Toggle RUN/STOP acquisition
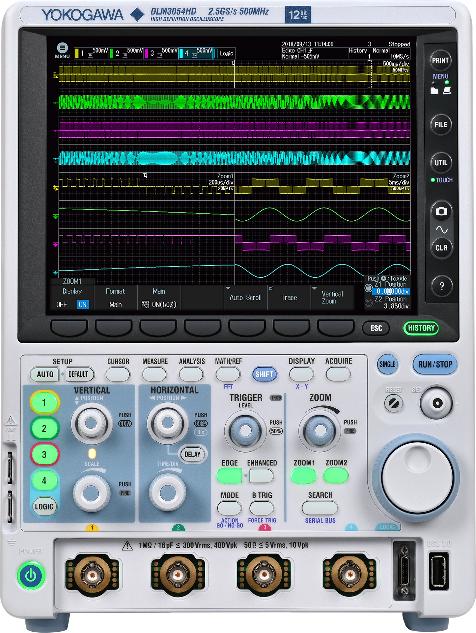Image resolution: width=476 pixels, height=633 pixels. click(x=435, y=364)
